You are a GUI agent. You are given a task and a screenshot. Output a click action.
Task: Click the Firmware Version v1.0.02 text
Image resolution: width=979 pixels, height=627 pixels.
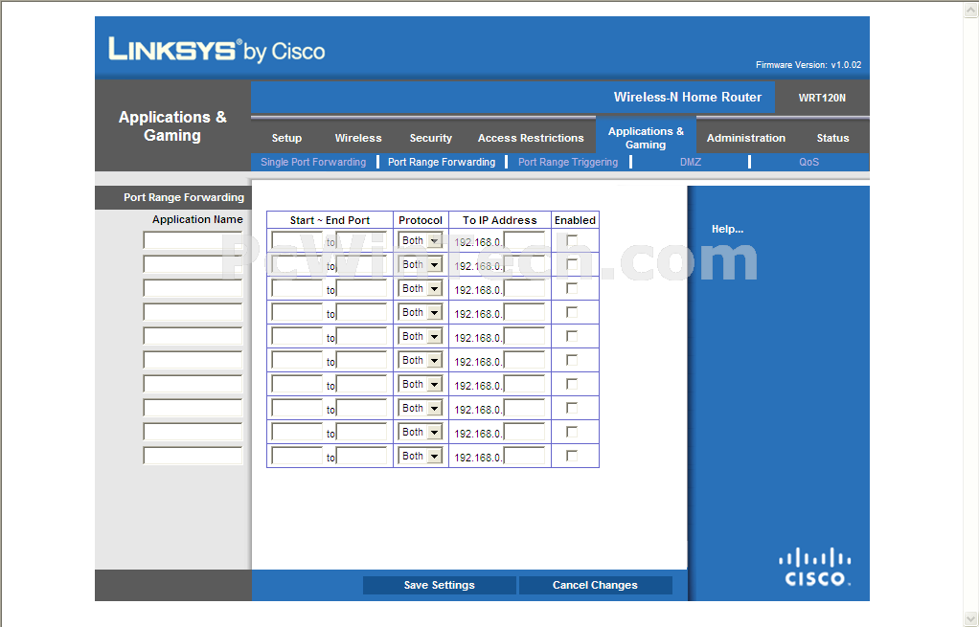[x=808, y=65]
